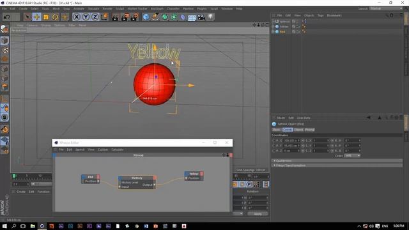Switch to Basic tab in Attributes
This screenshot has height=230, width=409.
(277, 130)
